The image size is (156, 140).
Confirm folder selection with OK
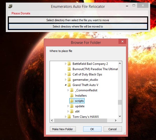coord(92,129)
